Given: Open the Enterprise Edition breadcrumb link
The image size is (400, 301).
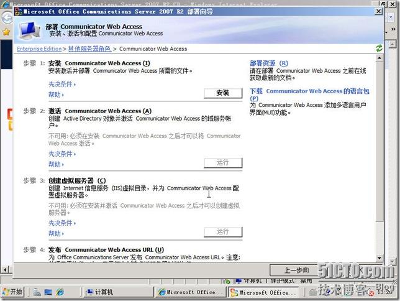Looking at the screenshot, I should point(39,49).
